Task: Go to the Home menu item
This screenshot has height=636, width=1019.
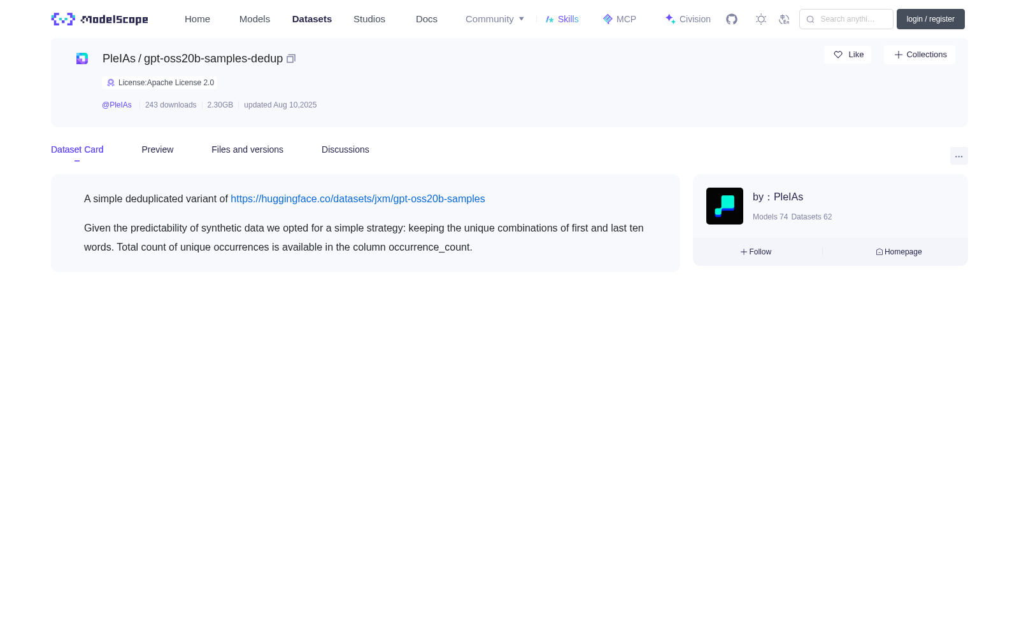Action: (x=197, y=19)
